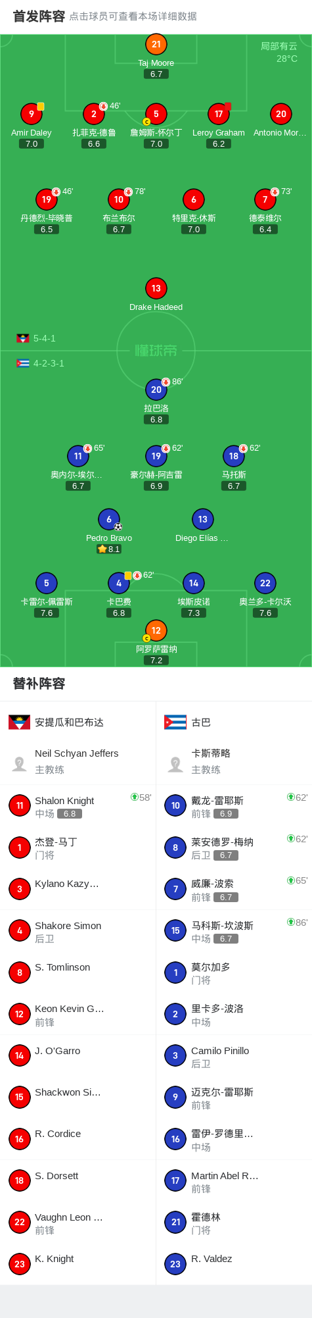Click the Antigua and Barbuda flag in substitutes
The image size is (312, 1318).
(19, 722)
